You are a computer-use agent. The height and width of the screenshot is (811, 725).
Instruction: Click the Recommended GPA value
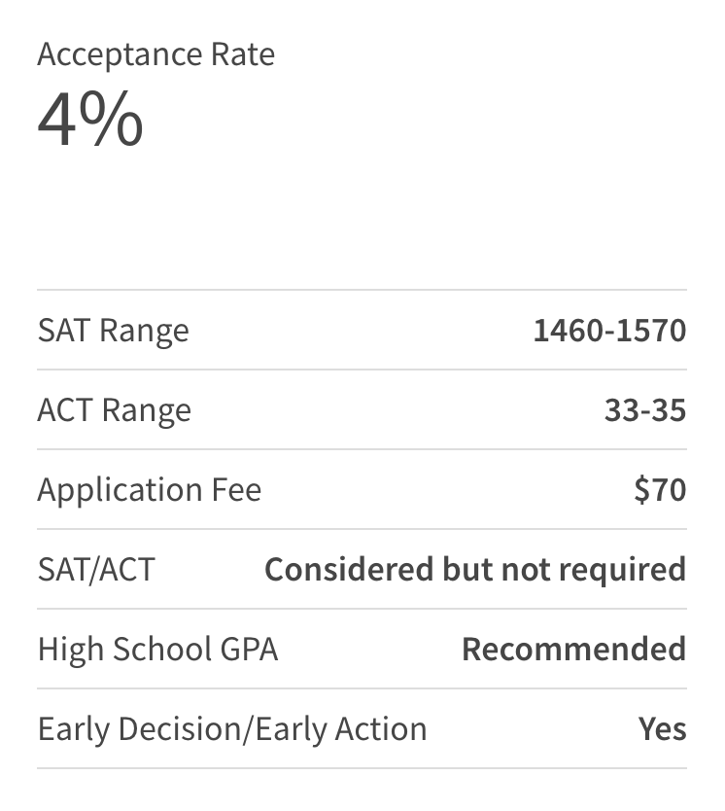573,650
